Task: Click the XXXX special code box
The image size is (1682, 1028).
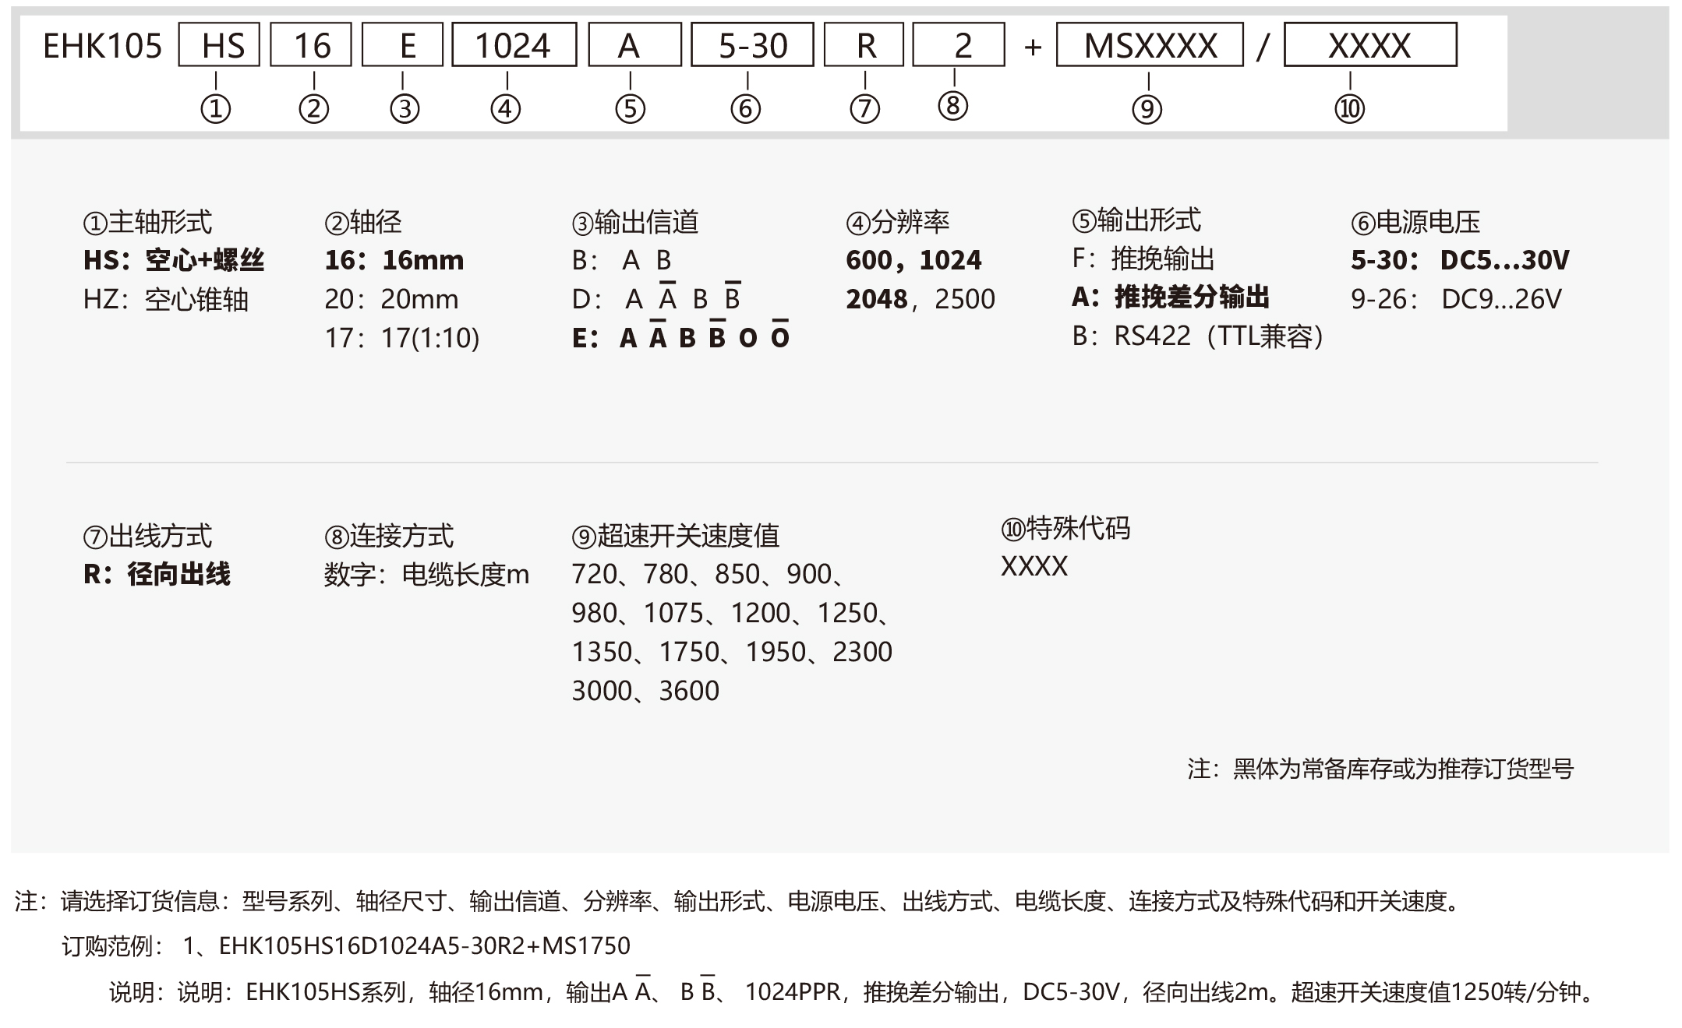Action: point(1370,44)
